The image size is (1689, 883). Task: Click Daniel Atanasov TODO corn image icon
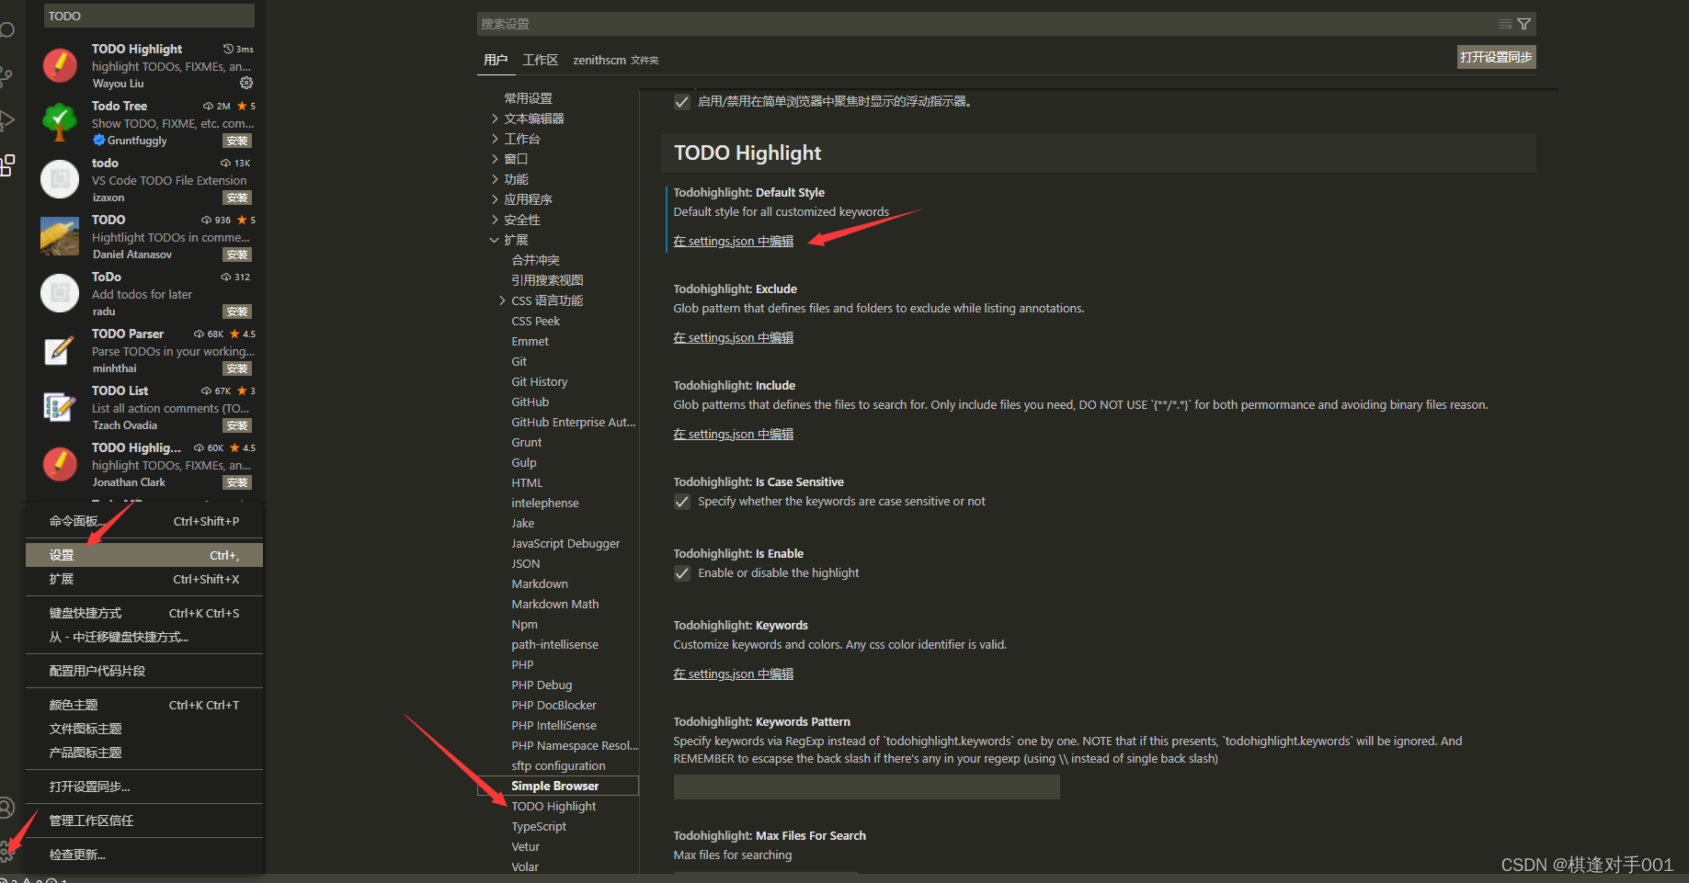[60, 236]
